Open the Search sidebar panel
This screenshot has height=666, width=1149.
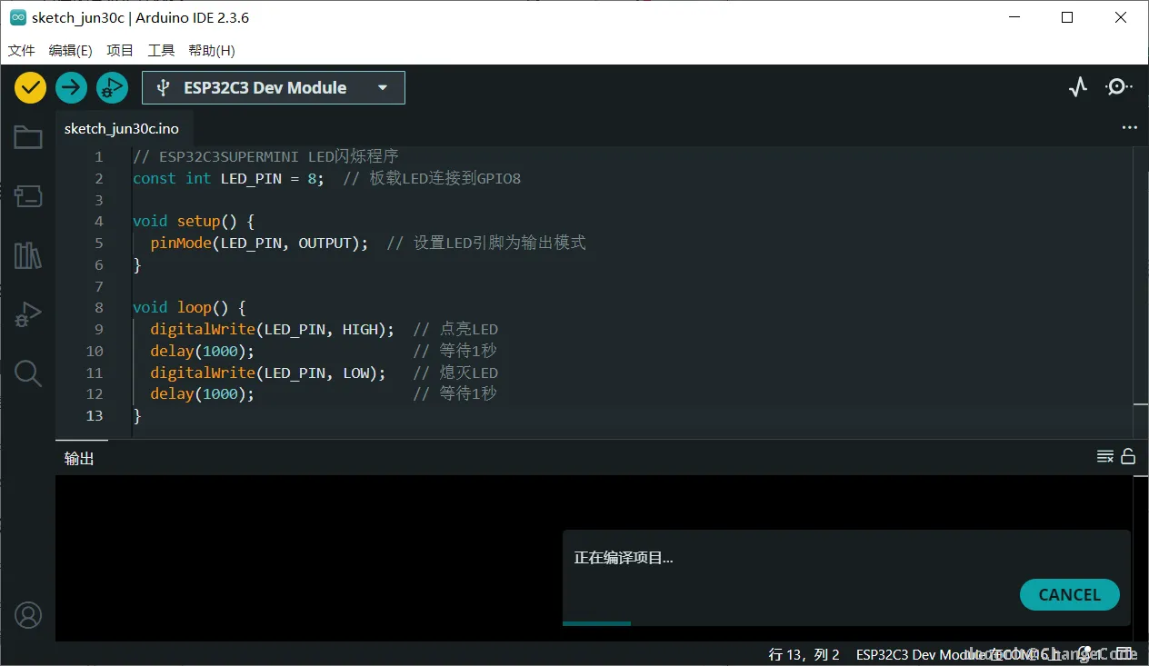(28, 373)
